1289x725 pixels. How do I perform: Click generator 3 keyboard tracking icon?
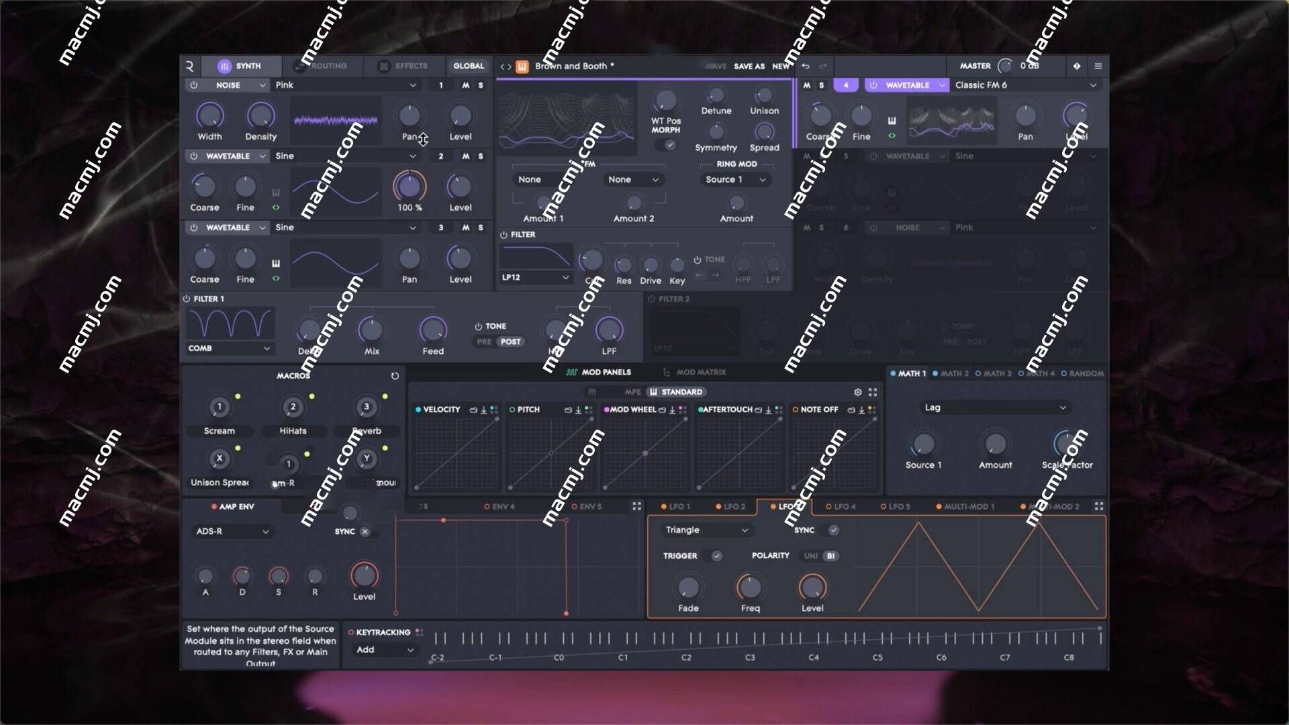pyautogui.click(x=276, y=263)
